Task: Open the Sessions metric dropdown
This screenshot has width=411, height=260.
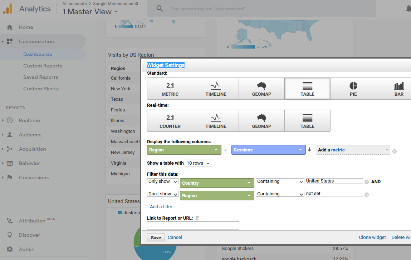Action: pyautogui.click(x=268, y=150)
